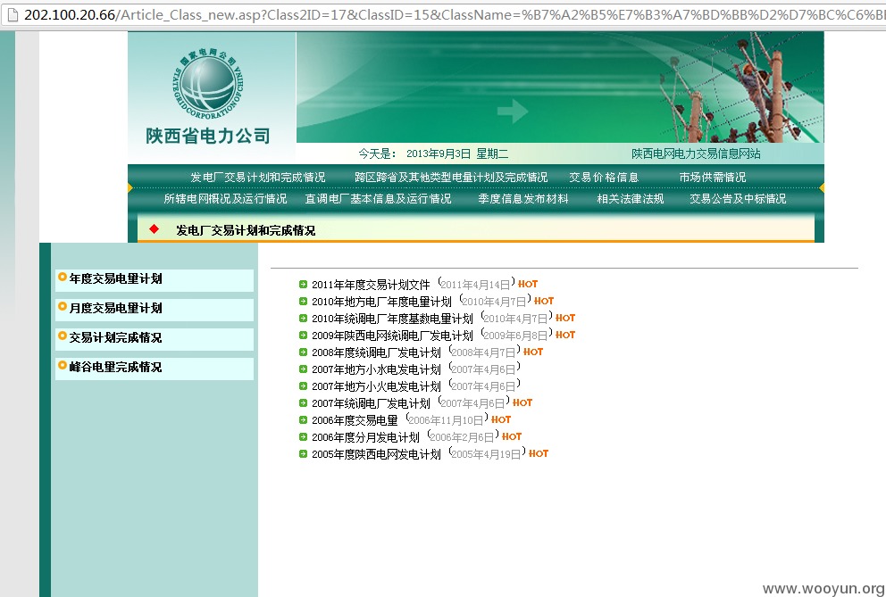Click HOT badge after 2005年度陕西电网发电计划

[x=539, y=453]
